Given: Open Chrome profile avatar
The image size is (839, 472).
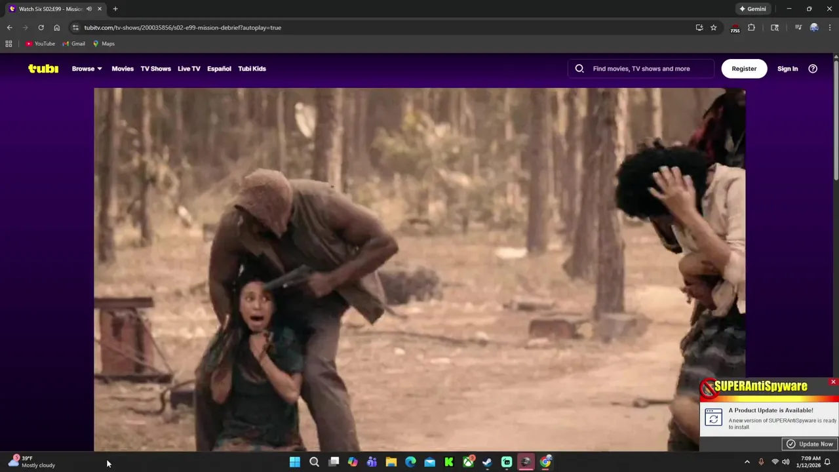Looking at the screenshot, I should [814, 28].
